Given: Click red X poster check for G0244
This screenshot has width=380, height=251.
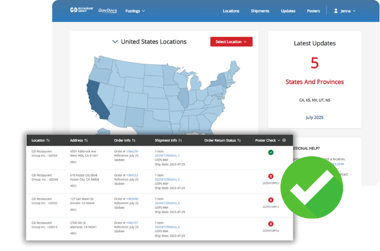Looking at the screenshot, I should [271, 177].
